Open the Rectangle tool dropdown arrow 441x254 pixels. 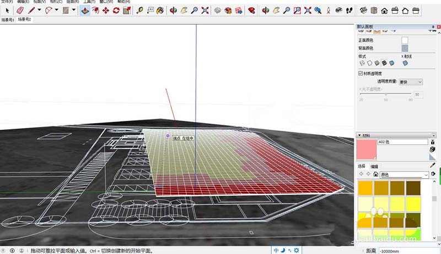74,10
